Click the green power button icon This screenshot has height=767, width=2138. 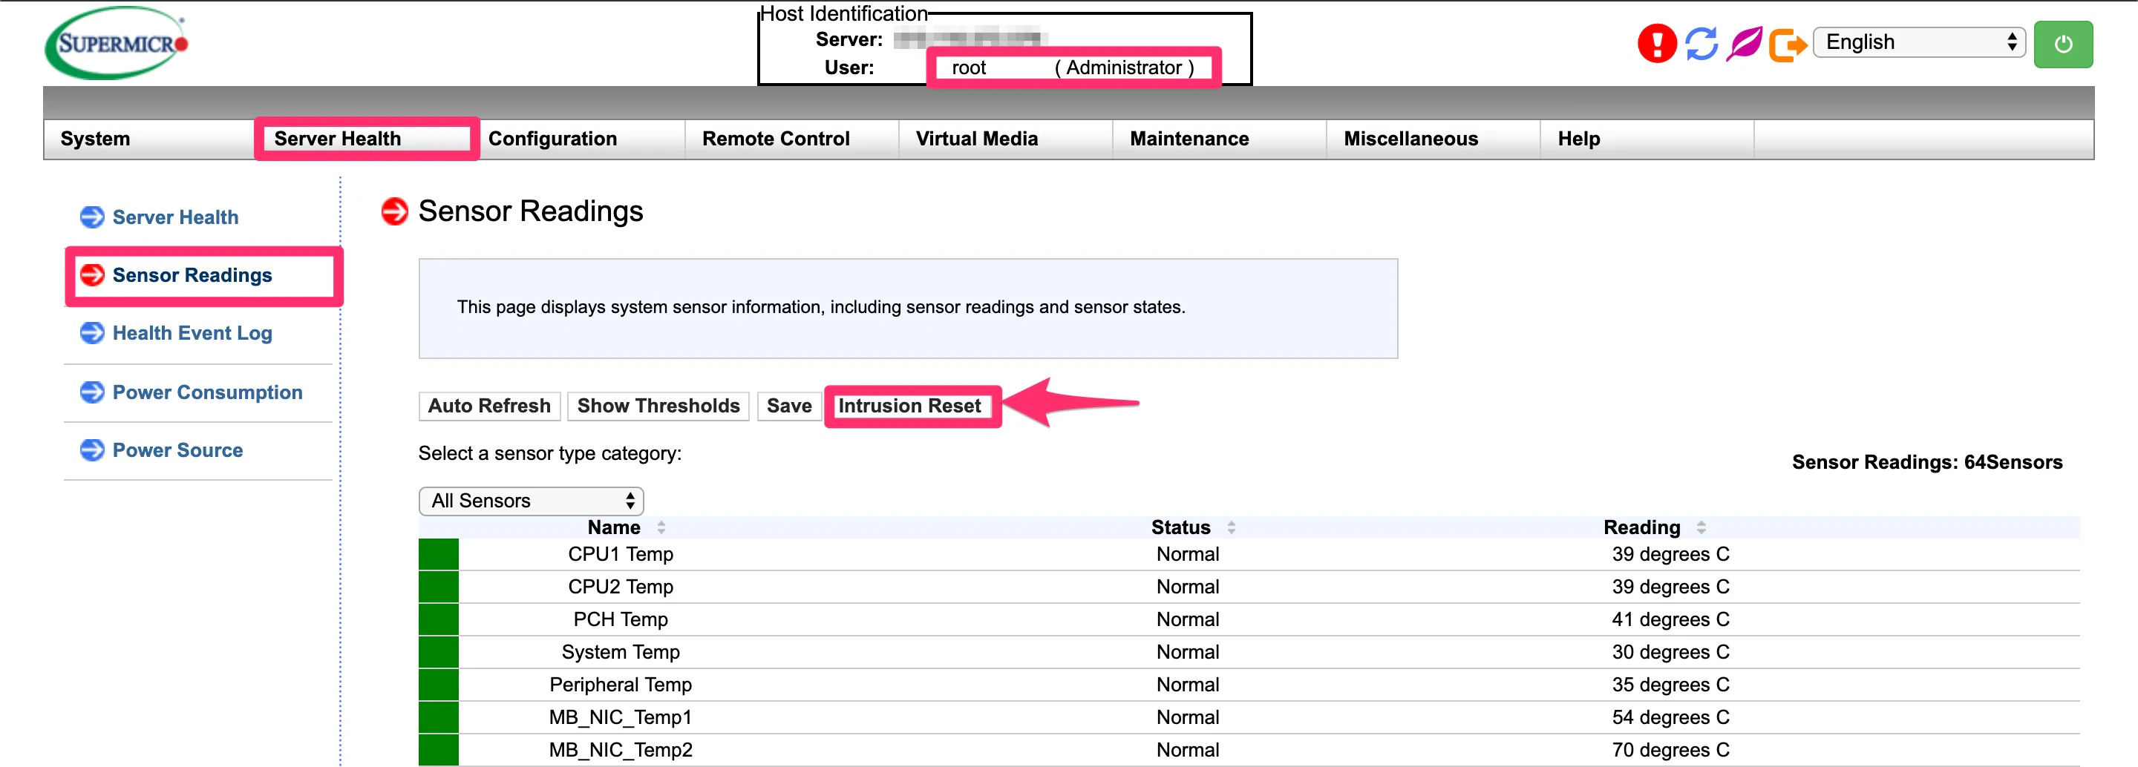click(x=2062, y=44)
